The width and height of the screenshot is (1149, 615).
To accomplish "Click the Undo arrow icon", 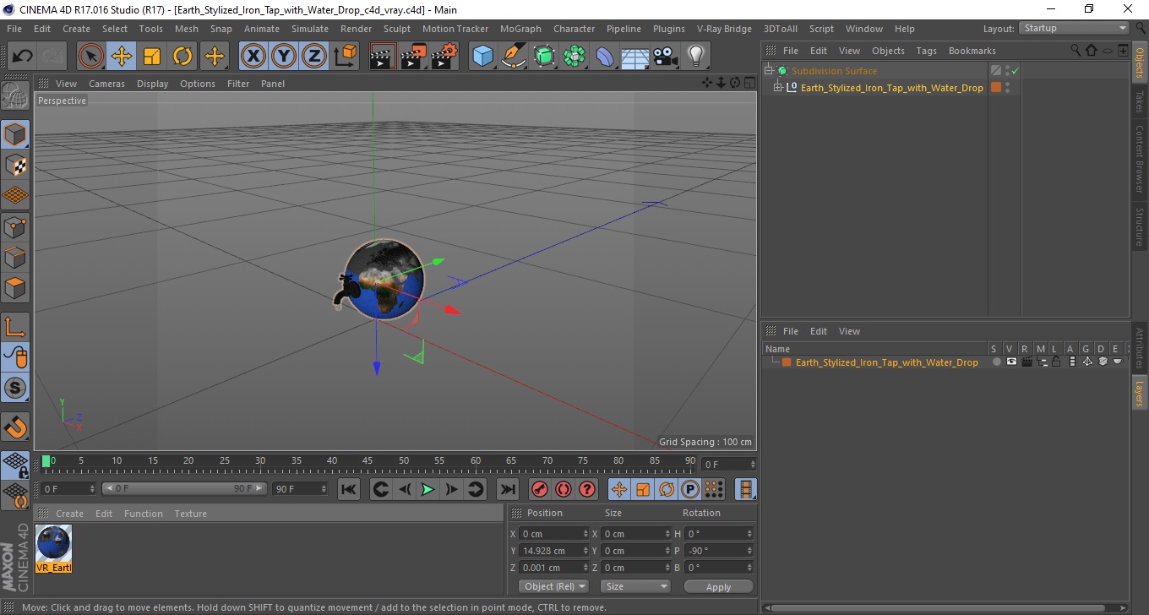I will (x=22, y=57).
